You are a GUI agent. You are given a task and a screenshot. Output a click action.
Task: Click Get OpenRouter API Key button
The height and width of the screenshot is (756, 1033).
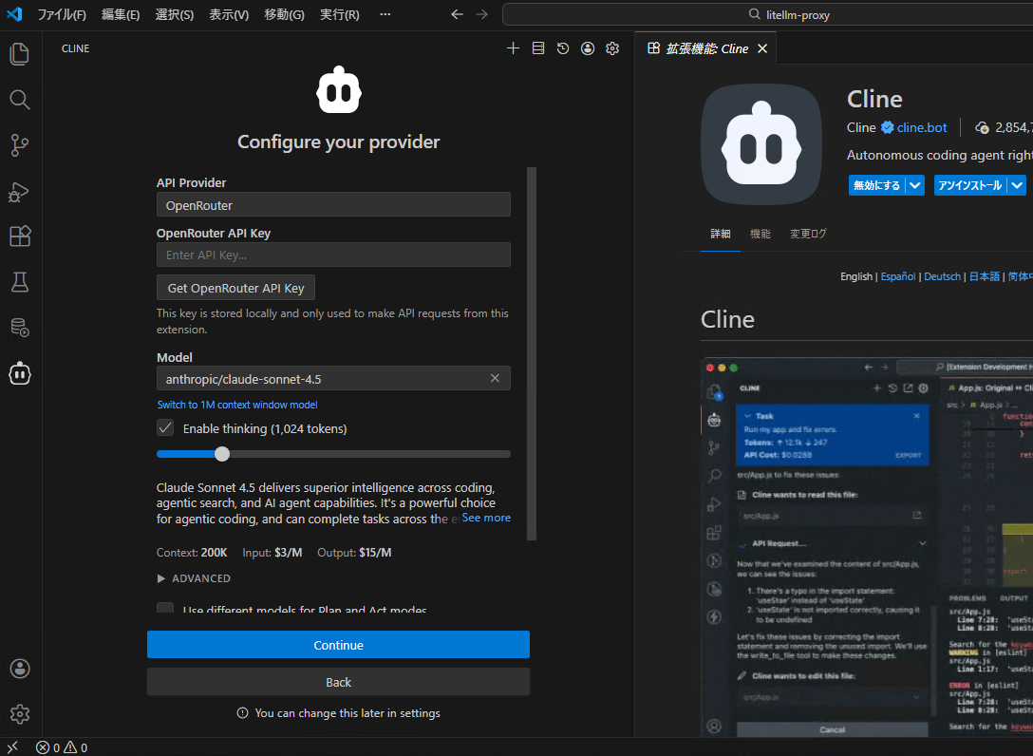pyautogui.click(x=235, y=288)
